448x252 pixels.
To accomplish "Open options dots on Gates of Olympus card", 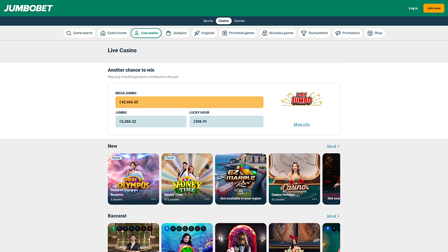I will pos(153,199).
